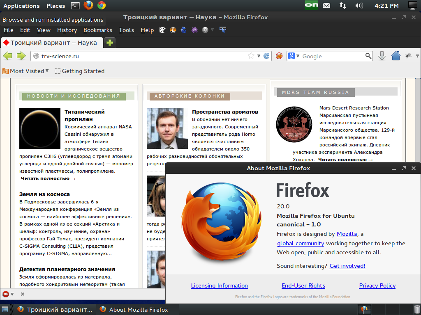Reload the page with the blue refresh icon
This screenshot has height=315, width=421.
point(266,56)
